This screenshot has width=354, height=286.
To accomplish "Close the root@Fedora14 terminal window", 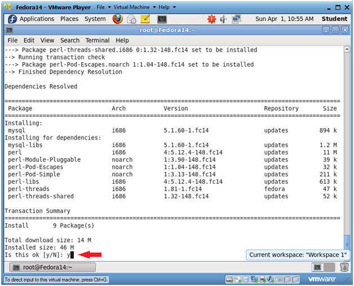I will [345, 30].
